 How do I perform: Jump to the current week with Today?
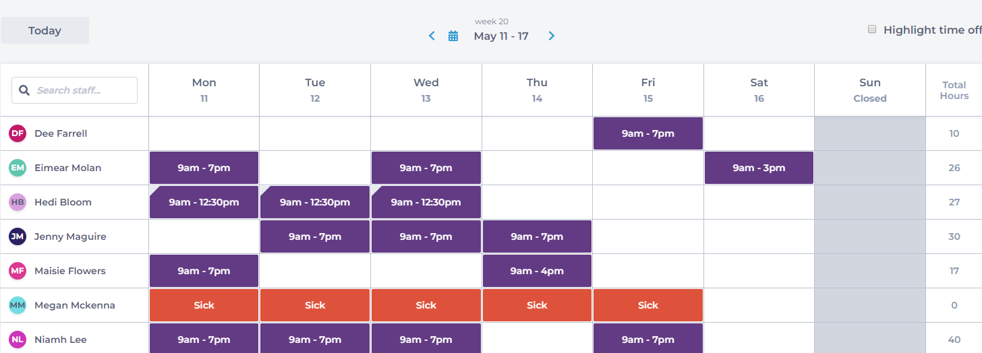tap(45, 30)
